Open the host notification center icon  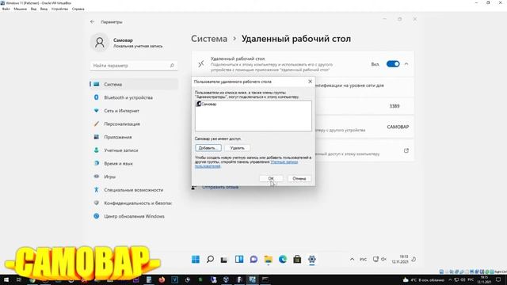point(498,280)
